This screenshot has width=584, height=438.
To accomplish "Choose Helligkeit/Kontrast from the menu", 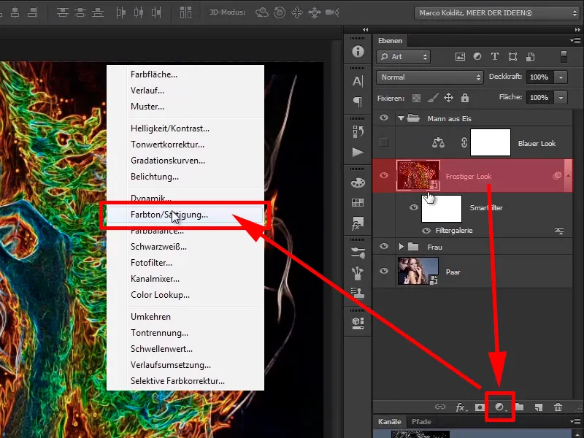I will pyautogui.click(x=185, y=128).
